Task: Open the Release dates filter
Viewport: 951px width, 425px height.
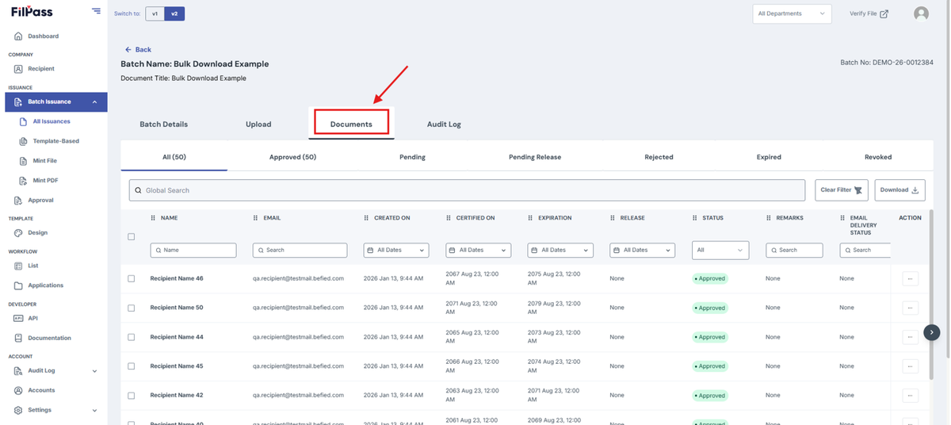Action: tap(643, 250)
